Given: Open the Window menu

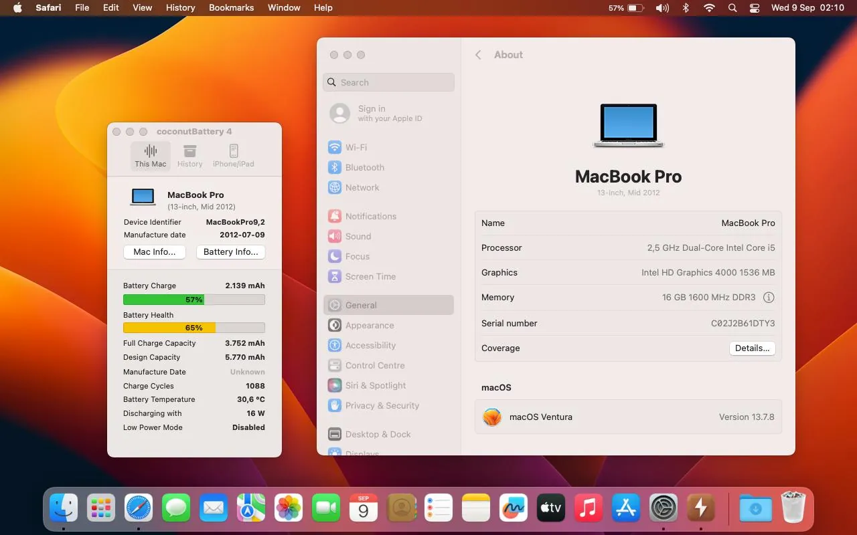Looking at the screenshot, I should click(284, 8).
